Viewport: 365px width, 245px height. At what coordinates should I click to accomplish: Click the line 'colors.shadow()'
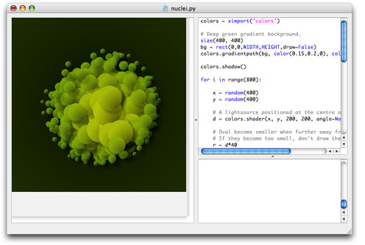tap(223, 66)
